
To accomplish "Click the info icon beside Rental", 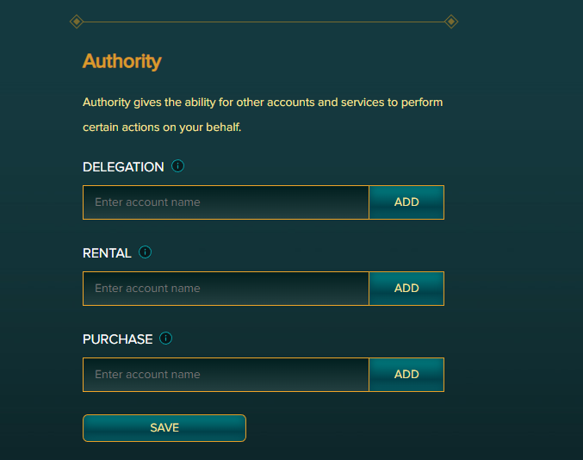I will pyautogui.click(x=145, y=252).
